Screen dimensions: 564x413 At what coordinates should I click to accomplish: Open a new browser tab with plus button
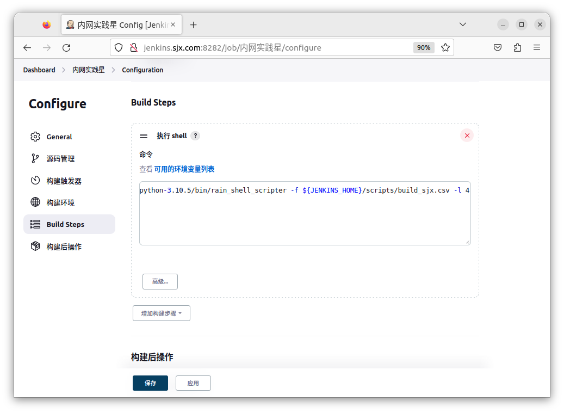click(x=193, y=24)
